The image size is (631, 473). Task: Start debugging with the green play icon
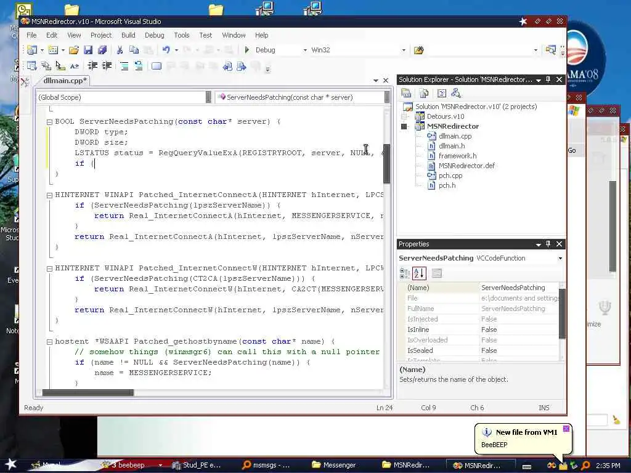[x=247, y=50]
